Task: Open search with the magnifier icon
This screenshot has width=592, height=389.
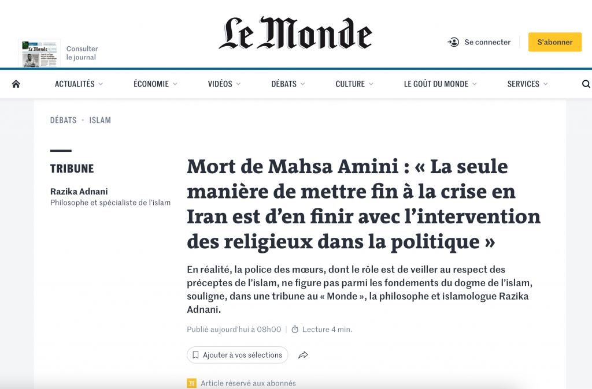Action: tap(586, 84)
